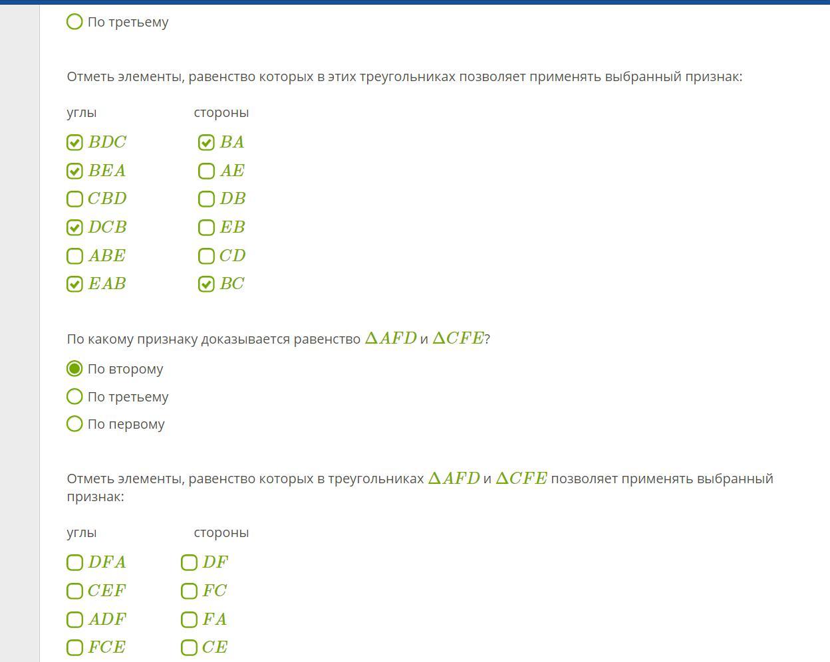
Task: Check the DFA angle checkbox
Action: [75, 562]
